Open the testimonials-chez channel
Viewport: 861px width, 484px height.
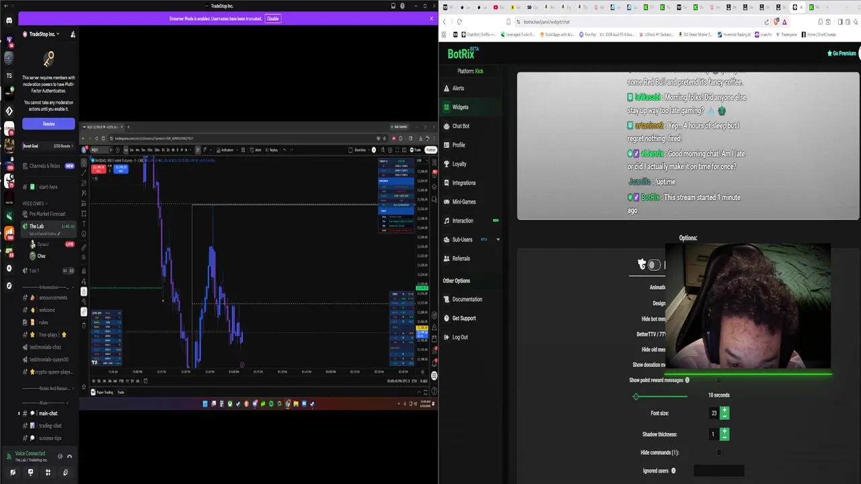48,347
